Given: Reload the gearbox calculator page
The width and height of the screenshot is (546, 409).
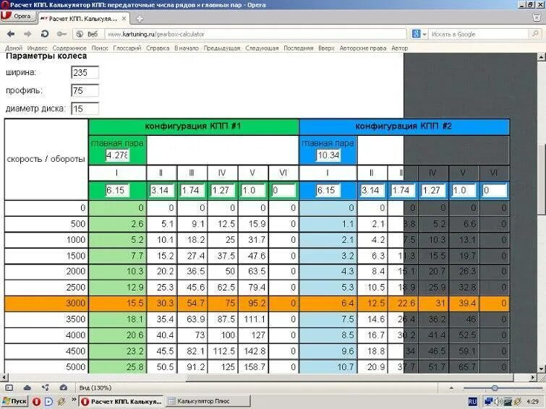Looking at the screenshot, I should point(45,34).
